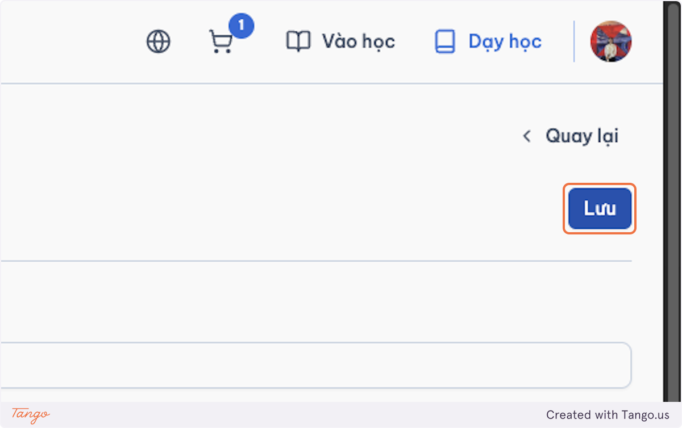Select the Vào học menu item

(340, 41)
